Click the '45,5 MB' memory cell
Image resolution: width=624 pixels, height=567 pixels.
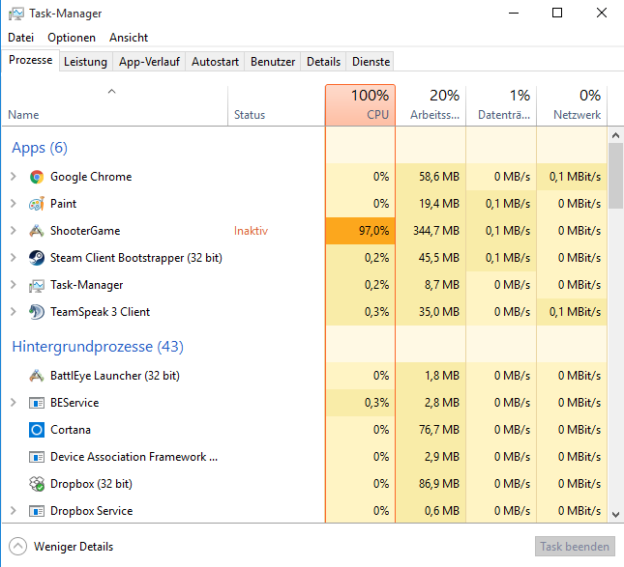tap(431, 258)
